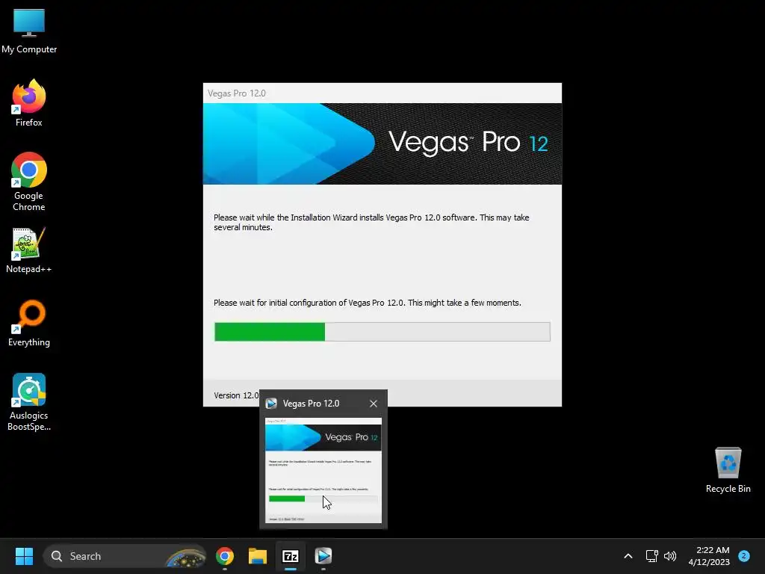Select the Auslogics BoostSpeed desktop shortcut
Screen dimensions: 765x574
[x=29, y=402]
